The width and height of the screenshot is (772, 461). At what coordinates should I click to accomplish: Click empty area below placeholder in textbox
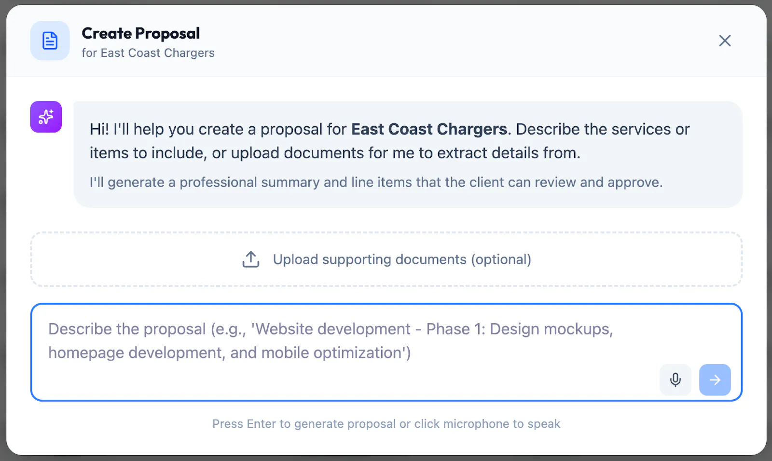338,381
